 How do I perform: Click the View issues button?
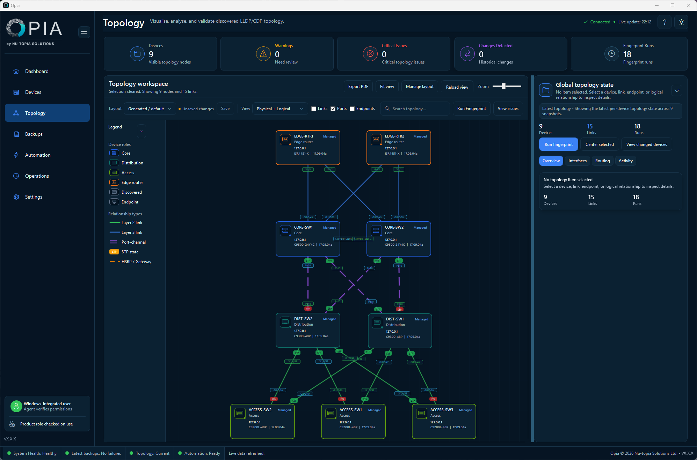point(508,109)
